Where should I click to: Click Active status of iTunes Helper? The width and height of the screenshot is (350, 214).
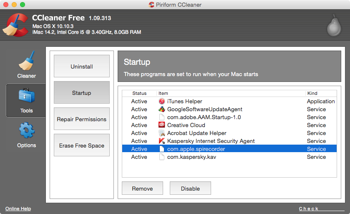tap(139, 101)
